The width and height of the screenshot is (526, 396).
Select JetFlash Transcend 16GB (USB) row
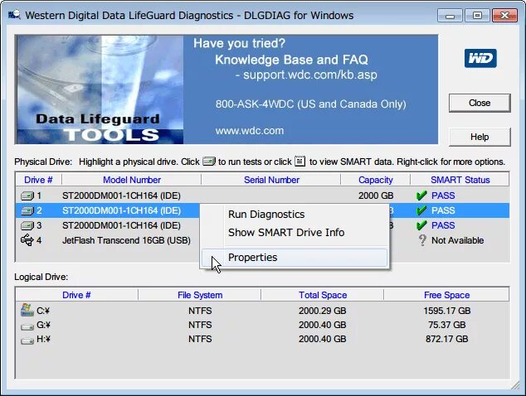(126, 240)
